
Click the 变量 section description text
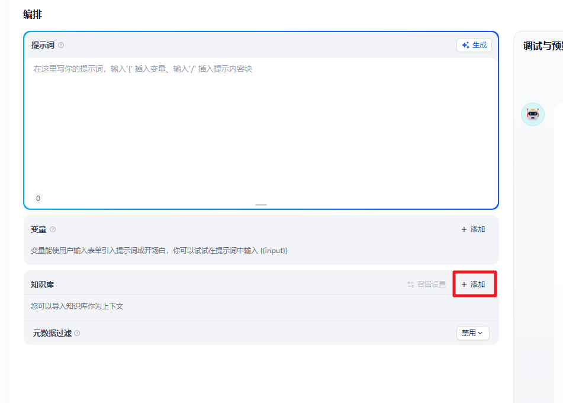pos(159,251)
